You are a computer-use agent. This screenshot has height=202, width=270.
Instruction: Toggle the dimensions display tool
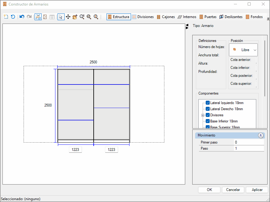click(38, 17)
